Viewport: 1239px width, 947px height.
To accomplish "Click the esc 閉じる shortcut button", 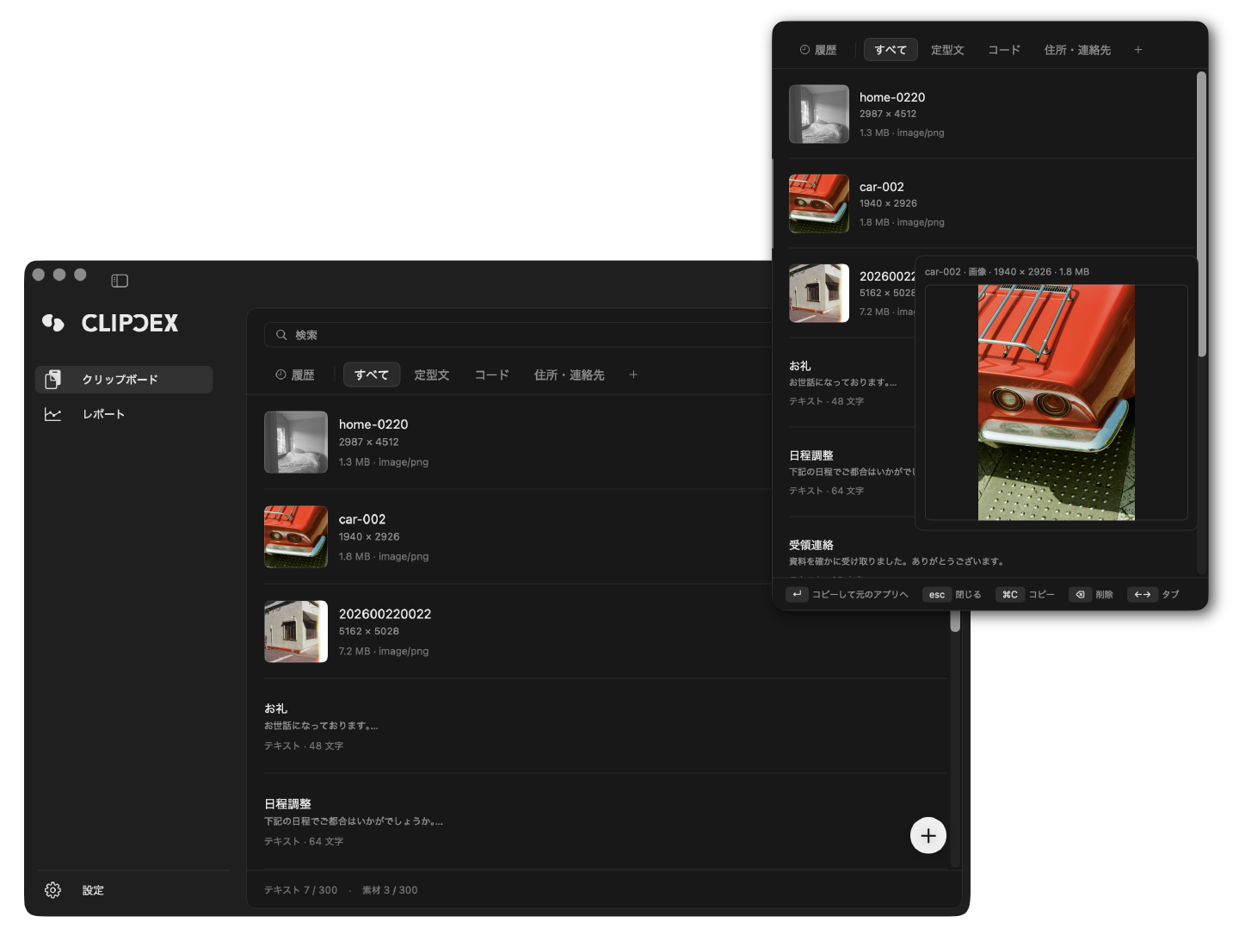I will pos(952,594).
